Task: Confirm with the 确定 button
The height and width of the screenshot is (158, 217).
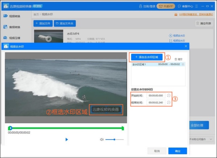Action: pyautogui.click(x=178, y=151)
